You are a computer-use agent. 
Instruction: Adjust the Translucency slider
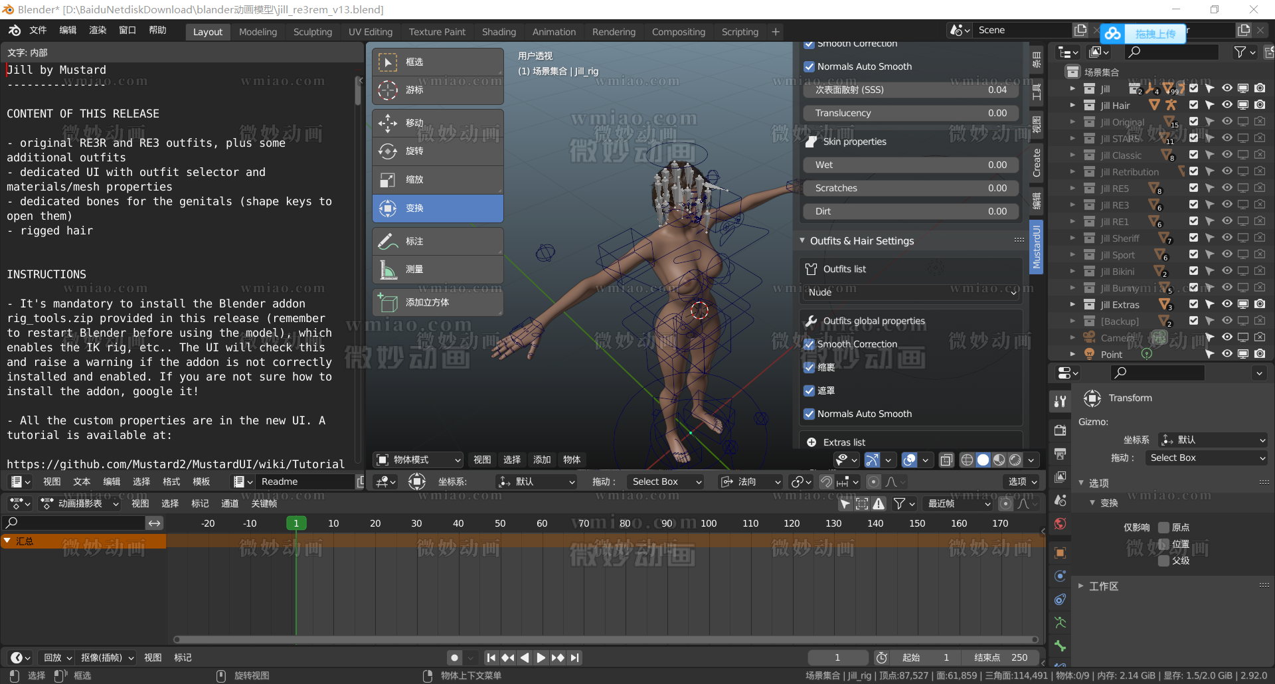[x=910, y=113]
